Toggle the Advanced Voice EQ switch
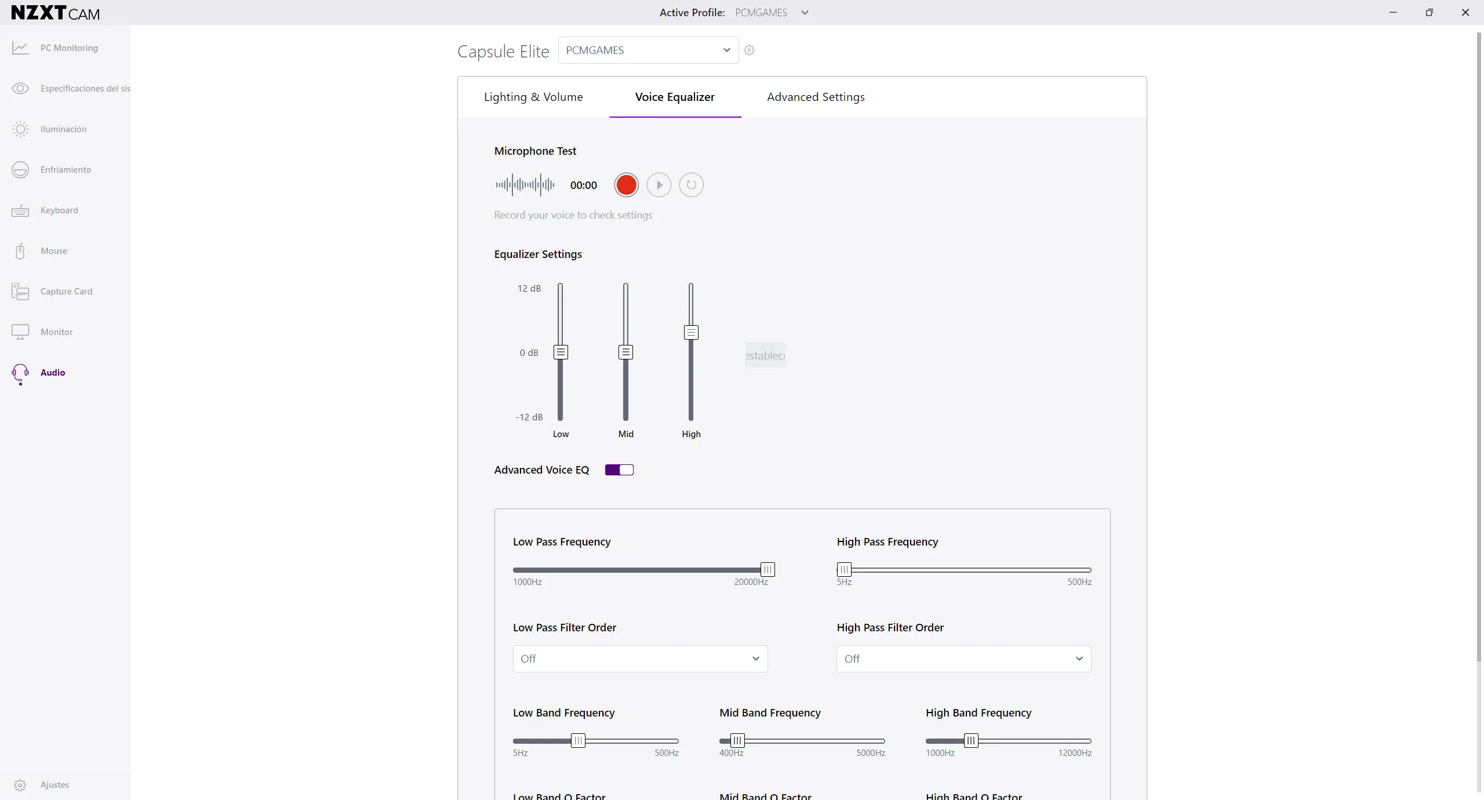The height and width of the screenshot is (800, 1484). [619, 470]
